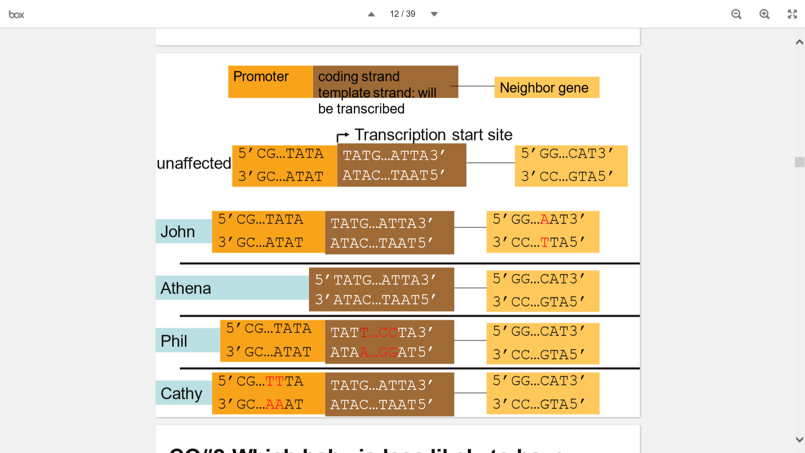Click the Neighbor gene label

click(547, 87)
